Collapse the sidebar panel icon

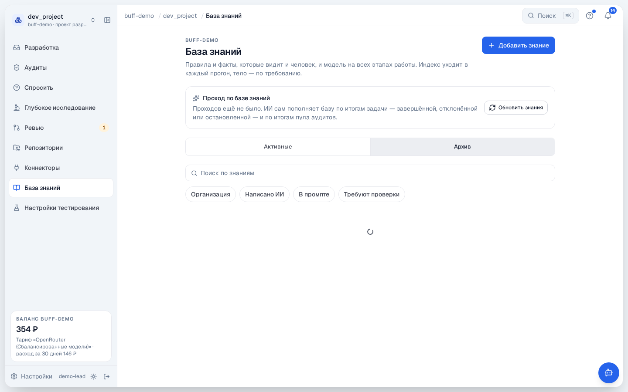[x=107, y=20]
